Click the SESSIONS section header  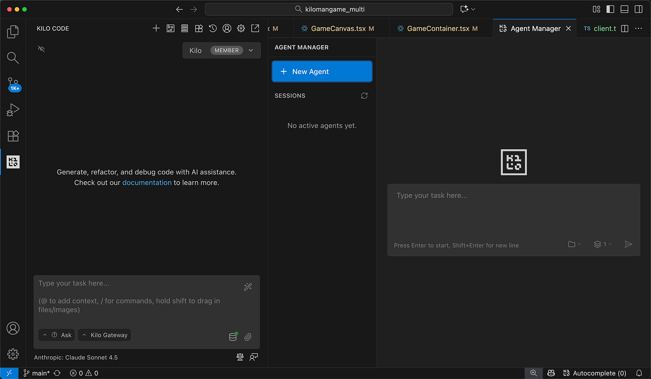tap(290, 96)
